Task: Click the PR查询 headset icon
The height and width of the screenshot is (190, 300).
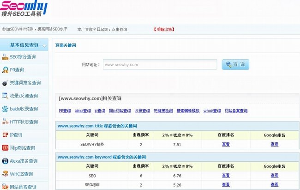Action: point(5,70)
